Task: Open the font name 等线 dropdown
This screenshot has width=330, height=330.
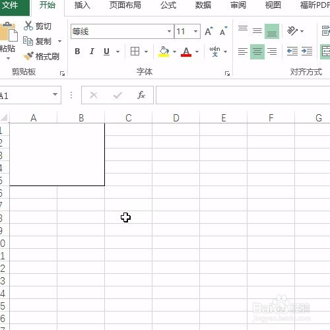Action: coord(169,31)
